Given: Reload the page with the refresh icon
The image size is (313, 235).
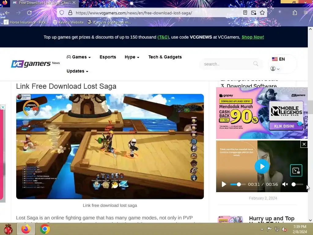Looking at the screenshot, I should (29, 13).
